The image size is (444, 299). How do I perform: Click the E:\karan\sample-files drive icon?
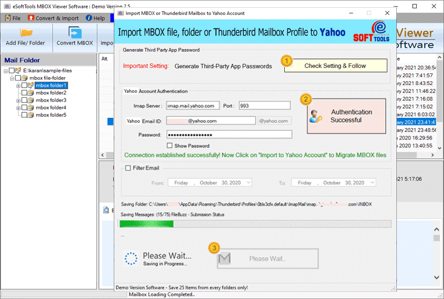[18, 70]
